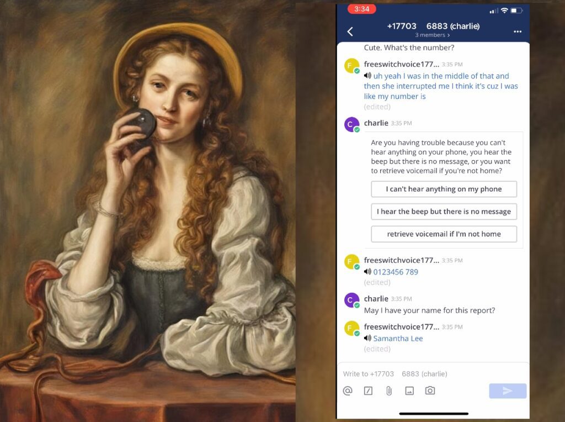Play audio for 'uh yeah I was' message
The height and width of the screenshot is (422, 565).
click(x=367, y=76)
